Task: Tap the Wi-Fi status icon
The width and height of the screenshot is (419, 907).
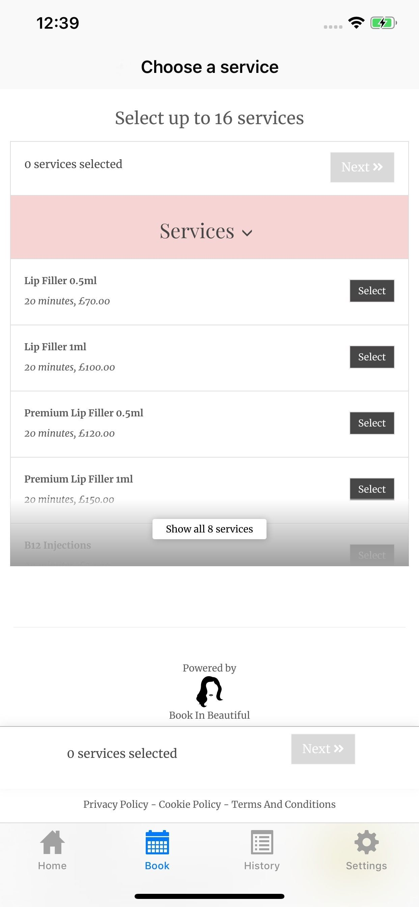Action: (356, 23)
